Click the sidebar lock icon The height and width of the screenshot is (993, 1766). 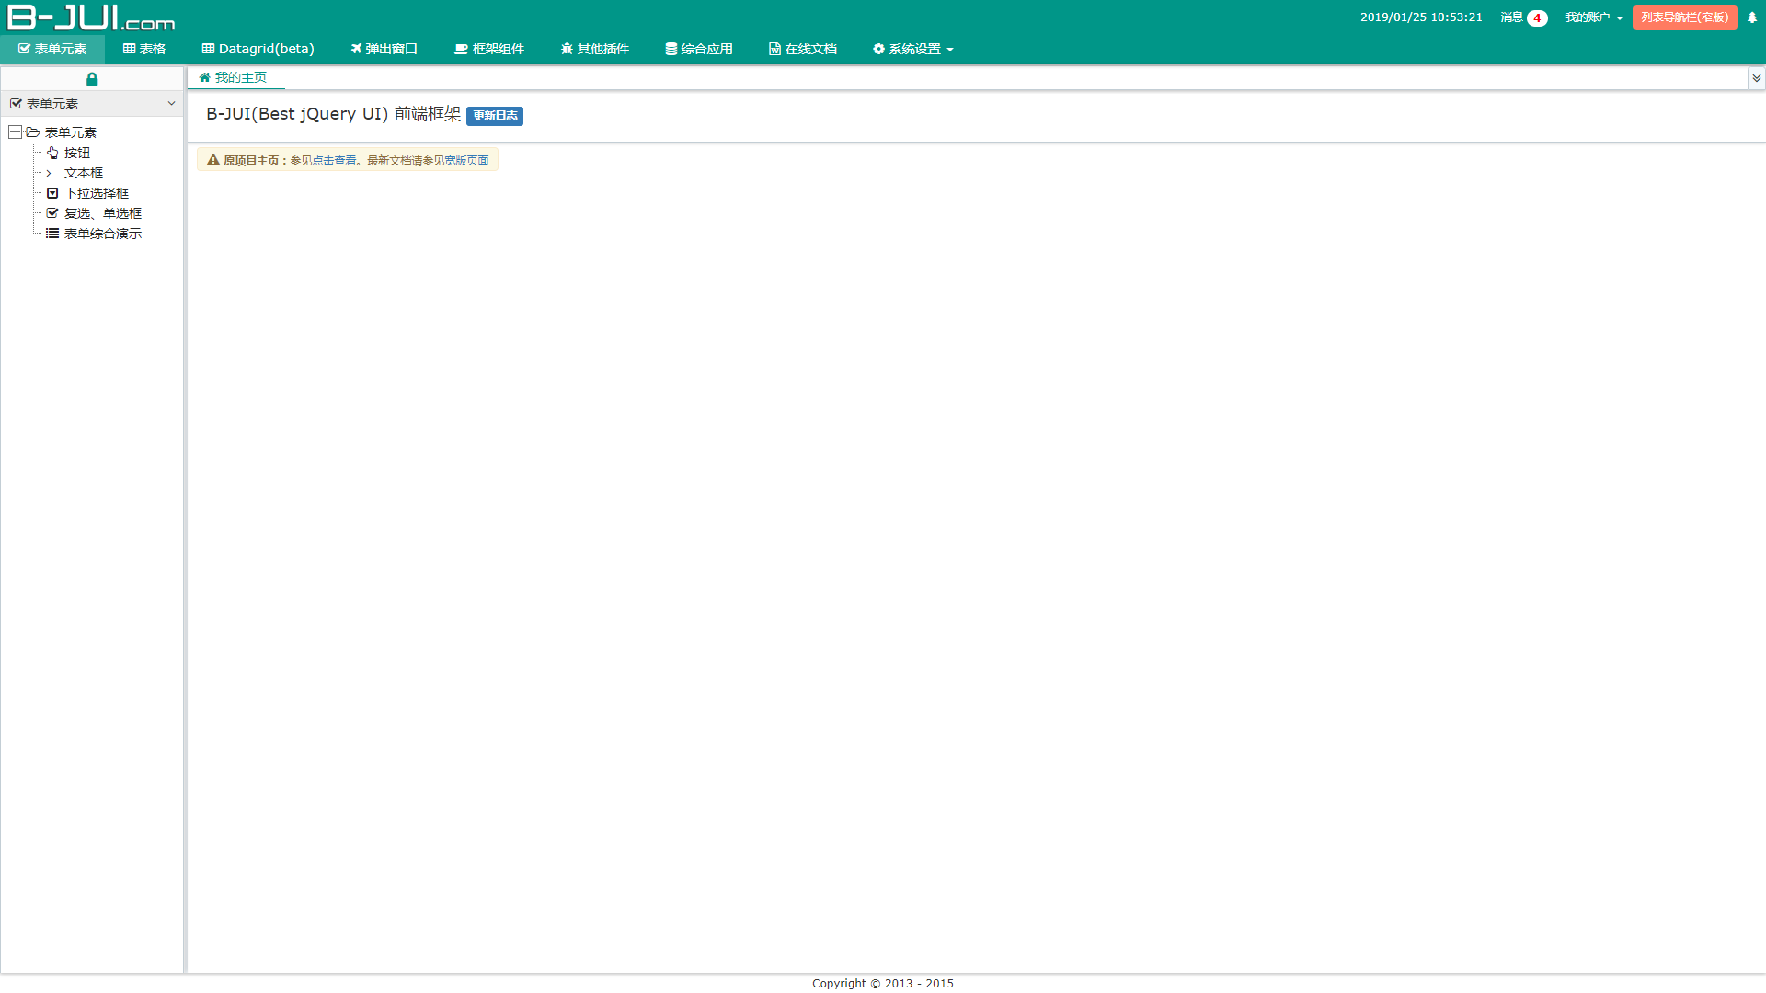pos(92,79)
